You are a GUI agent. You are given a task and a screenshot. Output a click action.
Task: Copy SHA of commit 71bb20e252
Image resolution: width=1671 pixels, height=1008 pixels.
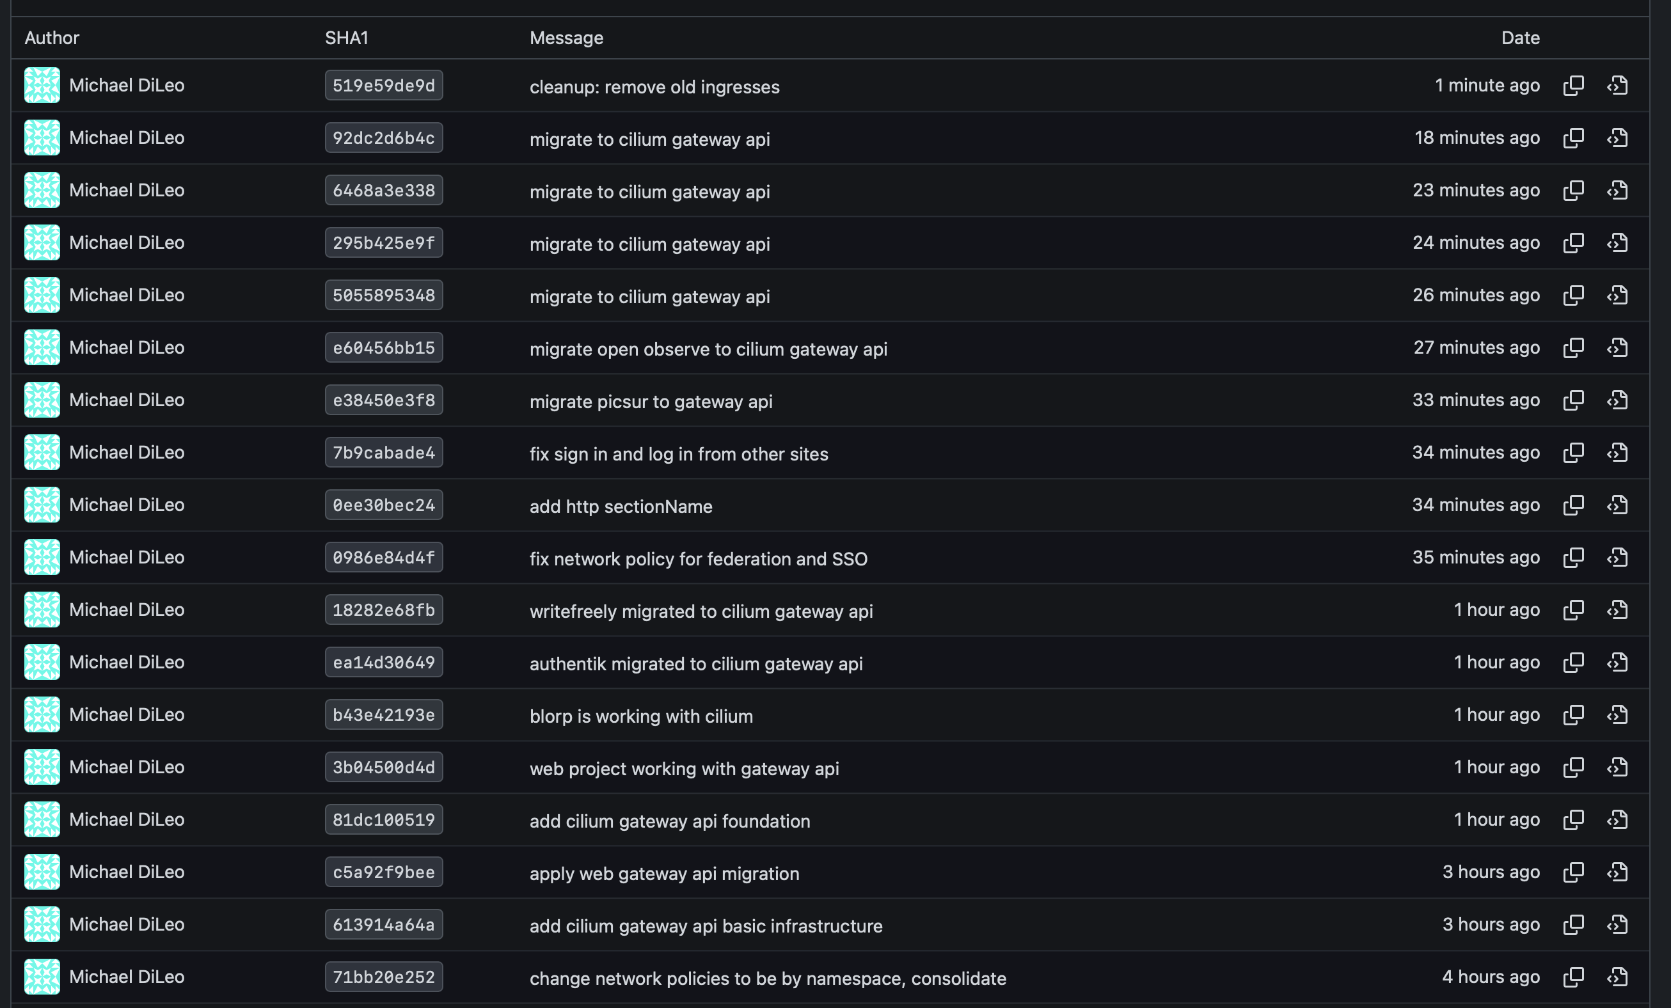pyautogui.click(x=1573, y=977)
